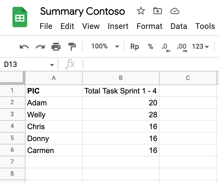The height and width of the screenshot is (183, 219).
Task: Click the move to folder icon
Action: pos(157,11)
